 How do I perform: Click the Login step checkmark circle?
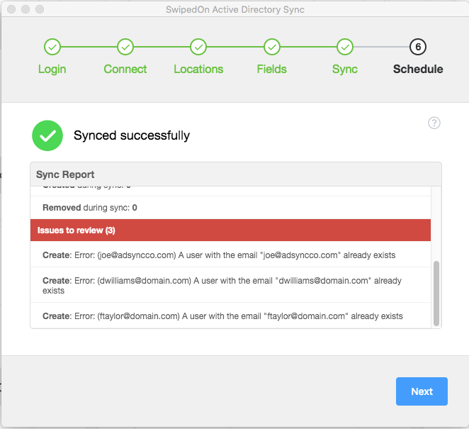pos(52,47)
